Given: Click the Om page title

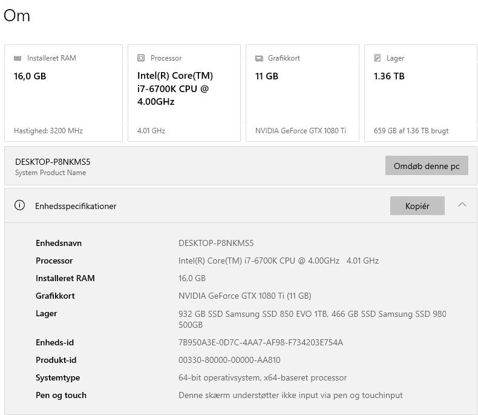Looking at the screenshot, I should [x=17, y=15].
